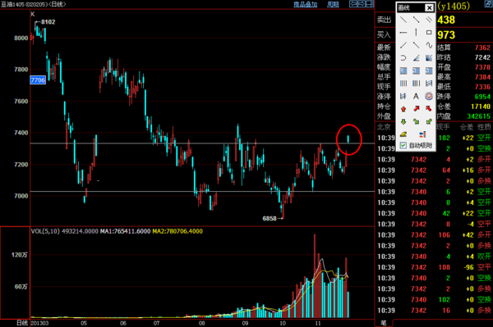This screenshot has height=327, width=493.
Task: Select the Gann fan lines tool
Action: click(x=429, y=58)
